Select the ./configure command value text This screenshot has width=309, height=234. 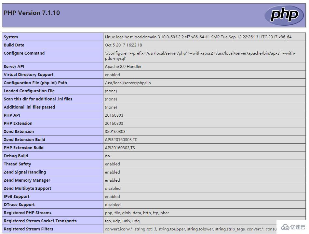200,56
